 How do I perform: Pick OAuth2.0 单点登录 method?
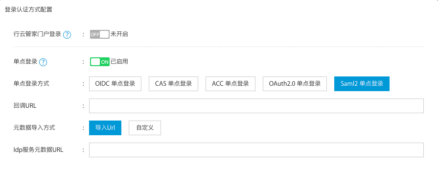click(295, 84)
